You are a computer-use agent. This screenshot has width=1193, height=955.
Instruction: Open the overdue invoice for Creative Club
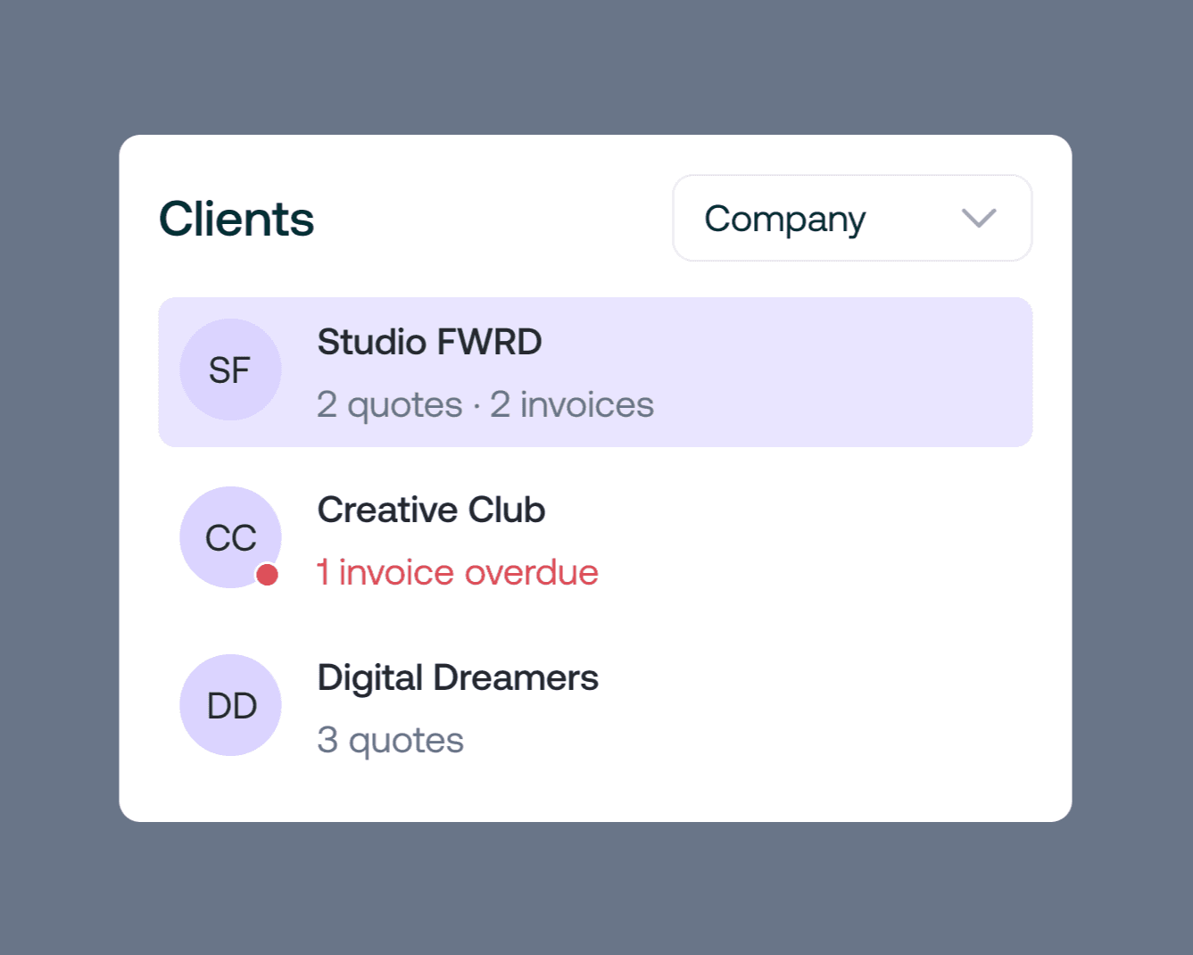click(x=457, y=572)
